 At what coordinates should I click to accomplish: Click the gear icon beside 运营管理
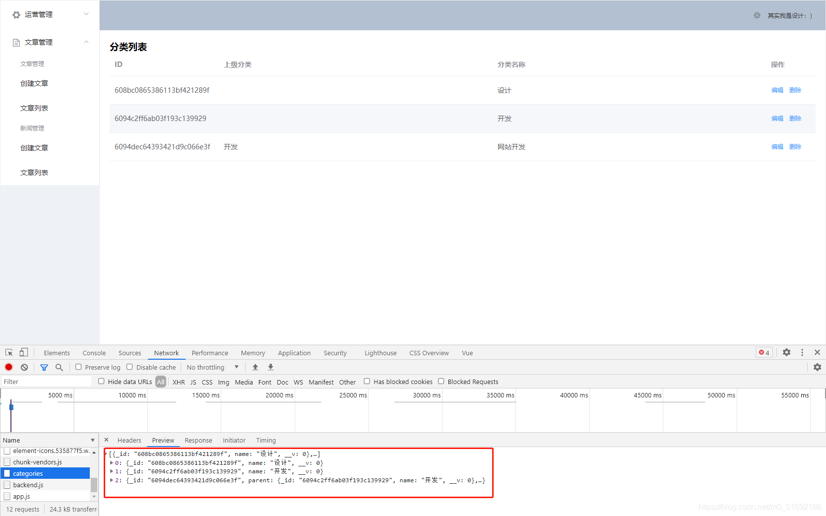pyautogui.click(x=16, y=15)
